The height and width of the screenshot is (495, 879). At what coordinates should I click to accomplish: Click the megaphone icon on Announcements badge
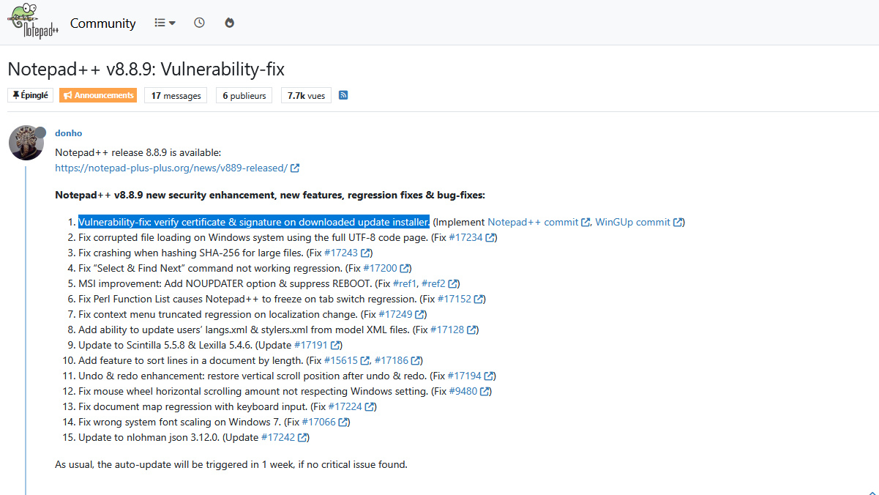coord(67,94)
